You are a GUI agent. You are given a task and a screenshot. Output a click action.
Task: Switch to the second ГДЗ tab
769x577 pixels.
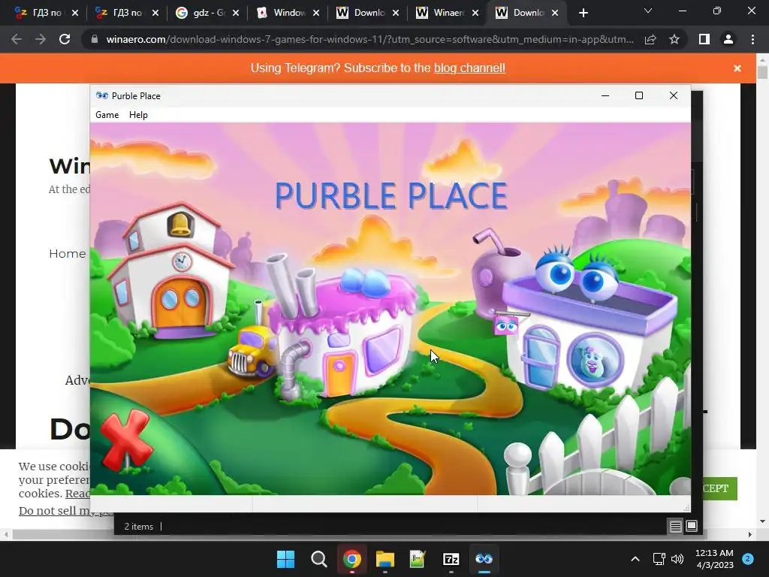coord(121,13)
